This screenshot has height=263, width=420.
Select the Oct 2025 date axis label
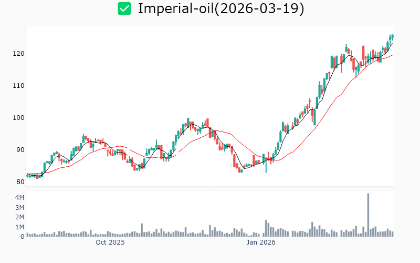coord(110,242)
